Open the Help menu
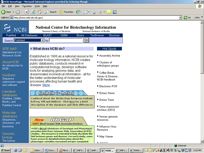Image resolution: width=204 pixels, height=153 pixels. point(45,6)
